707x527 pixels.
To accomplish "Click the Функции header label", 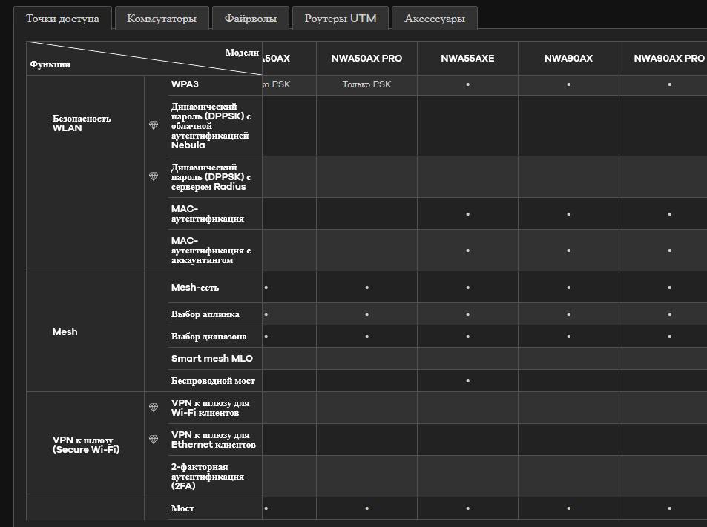I will point(50,64).
